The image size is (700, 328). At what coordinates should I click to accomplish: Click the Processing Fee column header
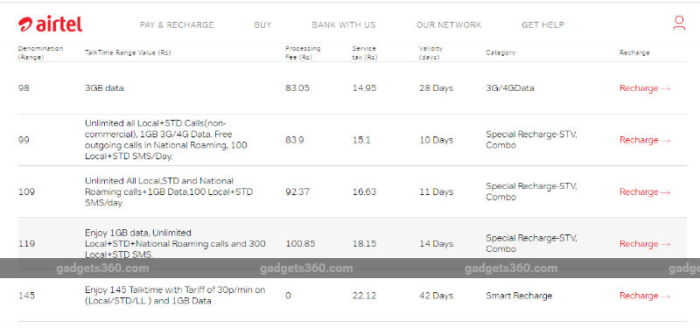[303, 52]
